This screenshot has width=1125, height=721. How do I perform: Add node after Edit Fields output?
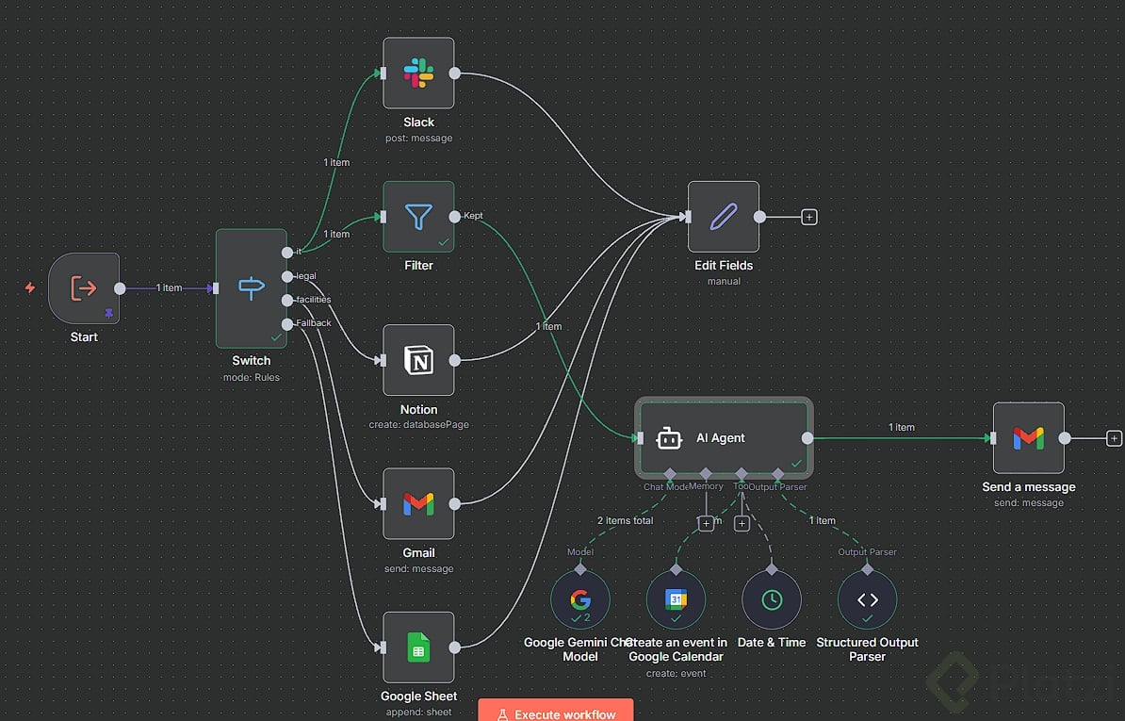[x=809, y=217]
